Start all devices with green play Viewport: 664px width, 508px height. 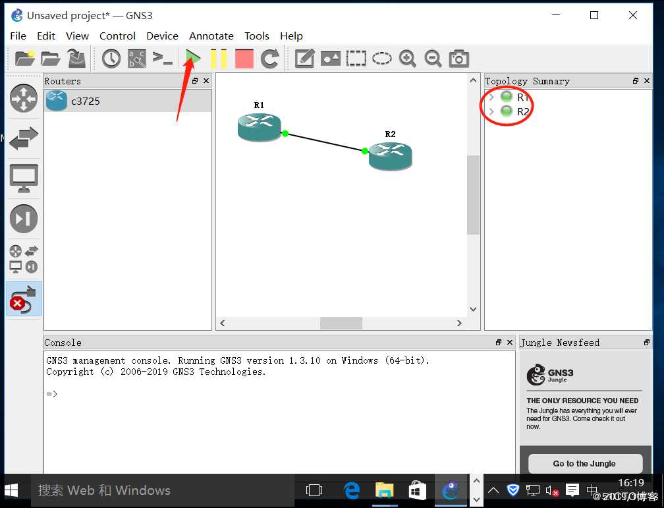[192, 59]
